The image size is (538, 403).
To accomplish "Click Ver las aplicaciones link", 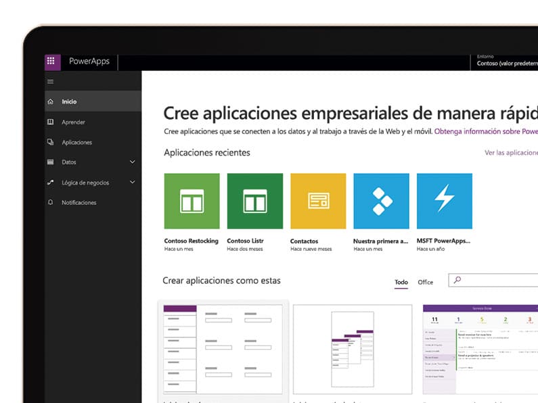I will tap(511, 153).
